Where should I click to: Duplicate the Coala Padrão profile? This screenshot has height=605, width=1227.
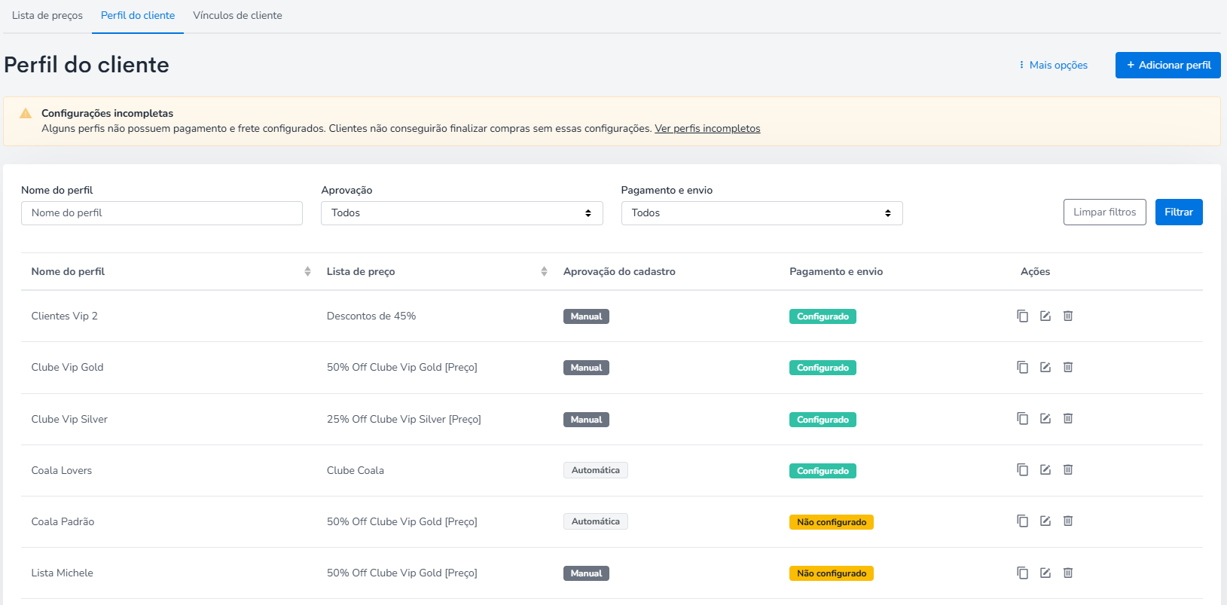pos(1022,521)
